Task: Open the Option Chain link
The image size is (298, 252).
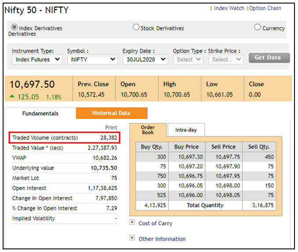Action: tap(265, 8)
